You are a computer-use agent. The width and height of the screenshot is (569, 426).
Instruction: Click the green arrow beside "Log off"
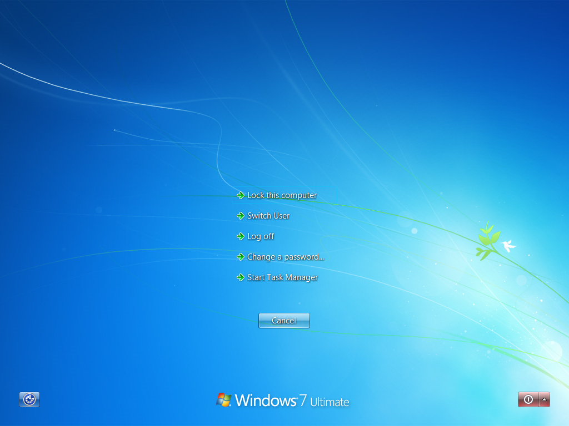[x=241, y=236]
